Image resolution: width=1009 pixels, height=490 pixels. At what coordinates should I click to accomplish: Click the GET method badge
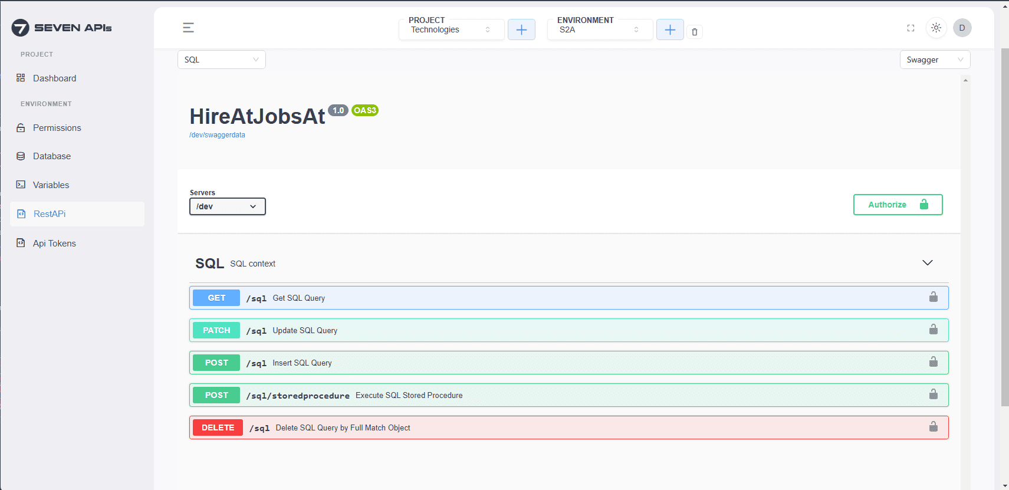pyautogui.click(x=216, y=298)
